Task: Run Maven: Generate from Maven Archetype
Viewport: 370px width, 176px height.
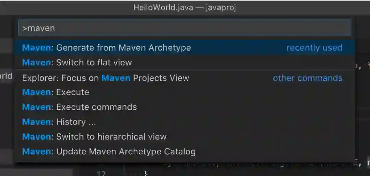Action: pos(185,48)
